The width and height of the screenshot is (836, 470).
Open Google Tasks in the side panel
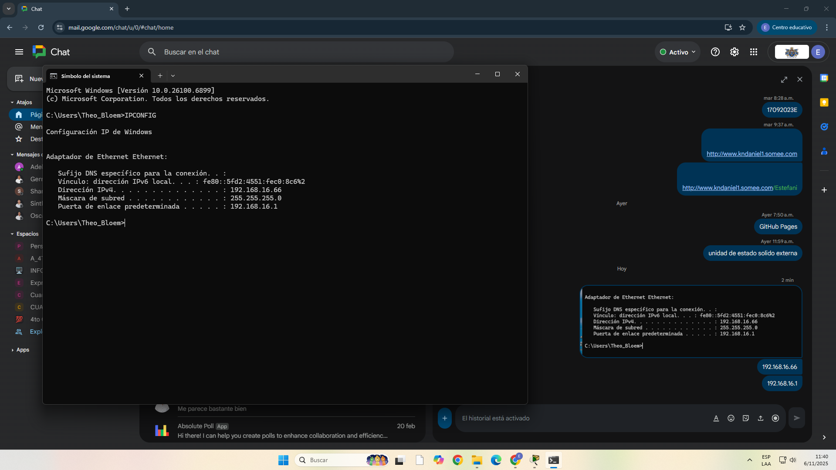(824, 127)
